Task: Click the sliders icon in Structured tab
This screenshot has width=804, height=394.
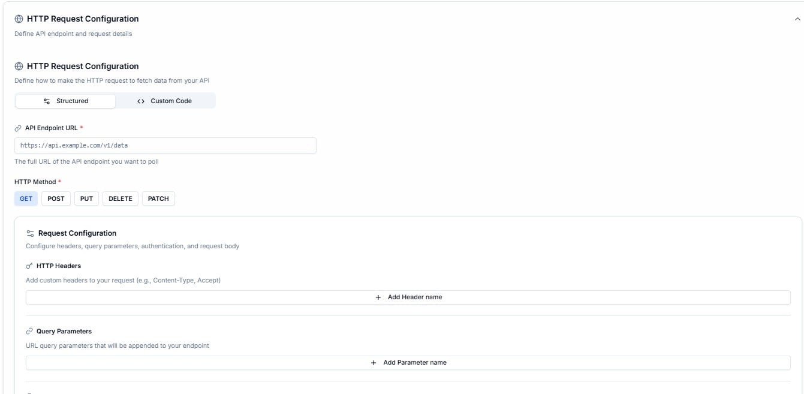Action: [x=47, y=101]
